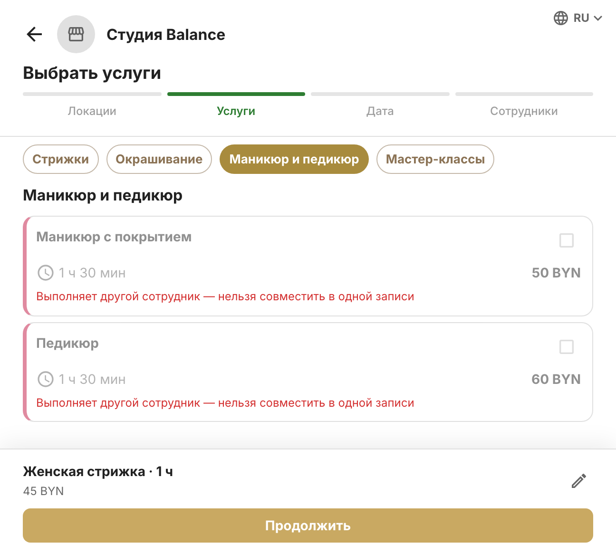This screenshot has width=616, height=554.
Task: Click the globe language icon
Action: [x=561, y=18]
